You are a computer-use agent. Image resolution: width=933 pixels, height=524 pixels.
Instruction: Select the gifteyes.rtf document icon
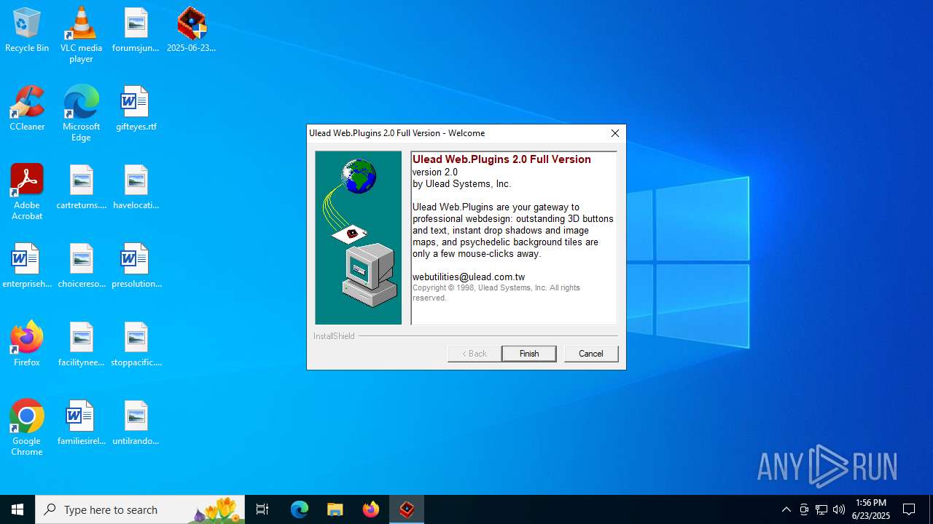click(136, 109)
